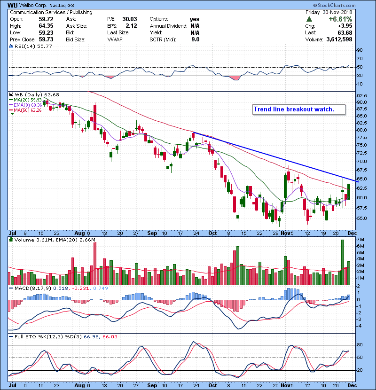Click the Volume 3.61M panel label
Screen dimensions: 376x390
coord(28,240)
